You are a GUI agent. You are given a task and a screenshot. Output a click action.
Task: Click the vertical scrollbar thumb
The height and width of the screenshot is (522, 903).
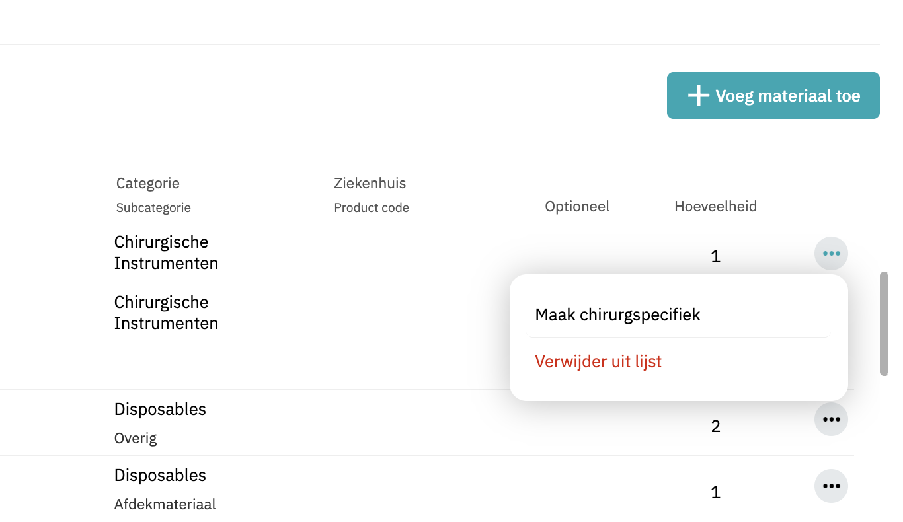(884, 324)
